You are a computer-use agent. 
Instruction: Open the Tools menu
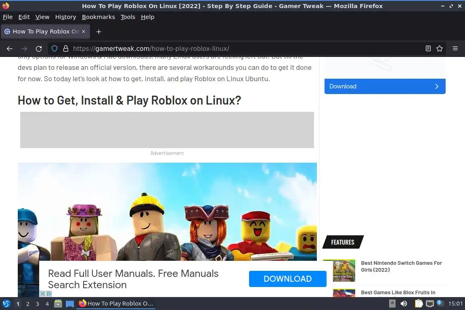[128, 17]
